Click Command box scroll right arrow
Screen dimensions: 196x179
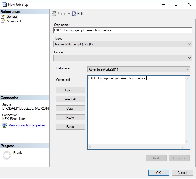pyautogui.click(x=183, y=146)
